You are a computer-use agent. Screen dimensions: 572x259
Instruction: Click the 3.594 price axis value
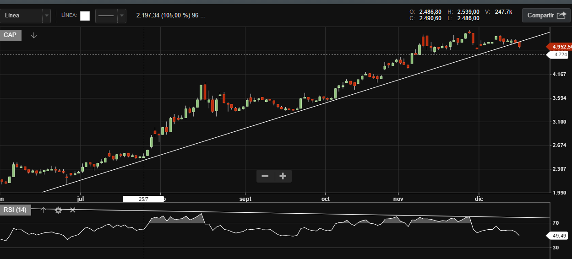coord(560,98)
